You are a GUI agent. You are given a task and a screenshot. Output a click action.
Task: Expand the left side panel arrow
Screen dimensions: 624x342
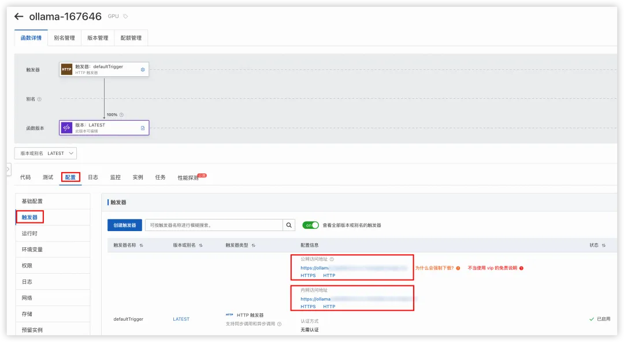[8, 169]
